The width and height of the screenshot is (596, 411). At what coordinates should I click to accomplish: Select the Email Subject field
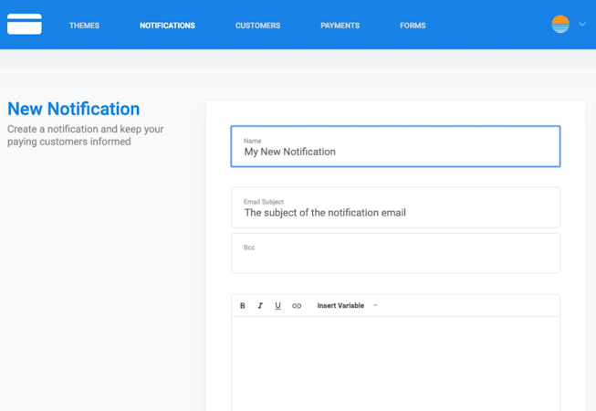(x=395, y=207)
